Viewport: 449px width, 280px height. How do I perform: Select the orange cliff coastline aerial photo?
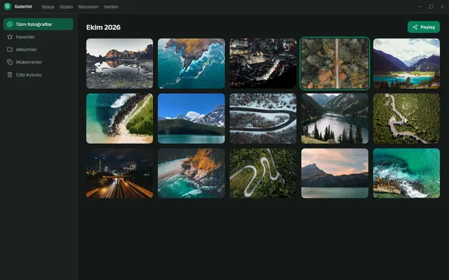point(192,64)
